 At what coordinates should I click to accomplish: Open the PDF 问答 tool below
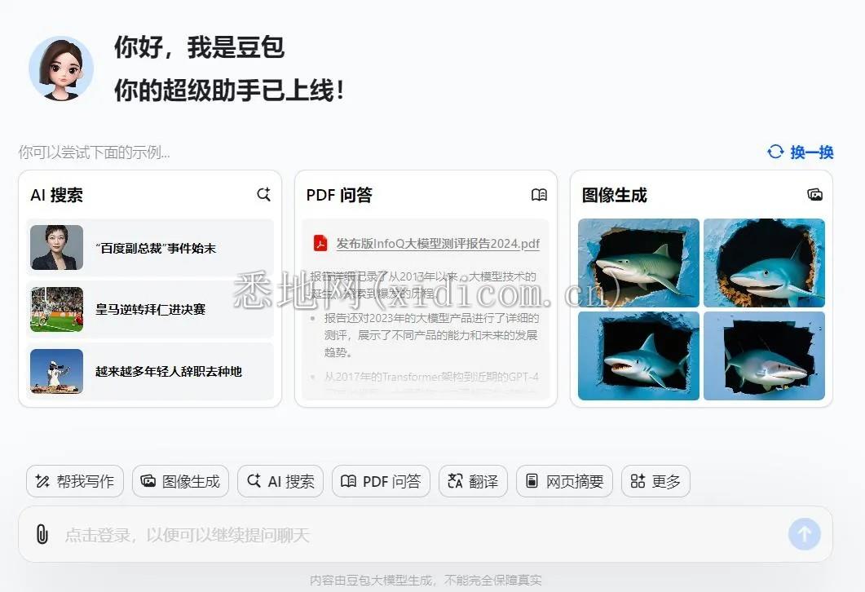click(x=381, y=481)
